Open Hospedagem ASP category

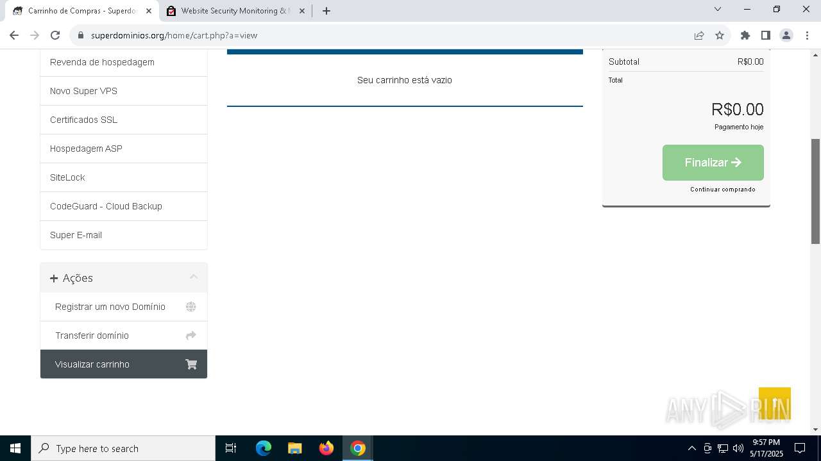coord(124,149)
